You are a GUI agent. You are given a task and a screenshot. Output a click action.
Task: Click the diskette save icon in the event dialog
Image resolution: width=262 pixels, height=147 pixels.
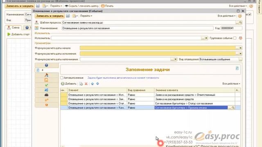(68, 16)
